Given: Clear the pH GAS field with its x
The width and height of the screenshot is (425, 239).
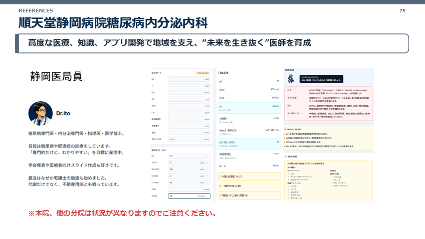Looking at the screenshot, I should tap(208, 156).
